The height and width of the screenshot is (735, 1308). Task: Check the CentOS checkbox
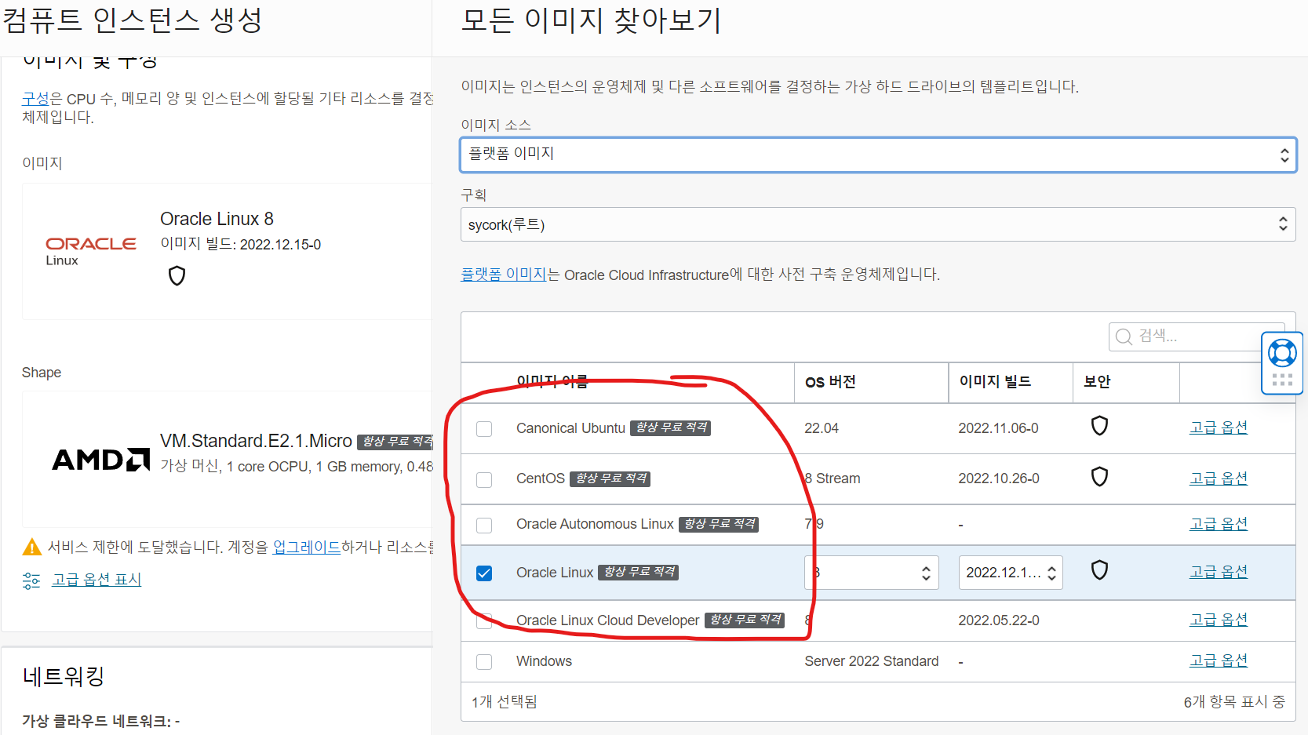[484, 480]
